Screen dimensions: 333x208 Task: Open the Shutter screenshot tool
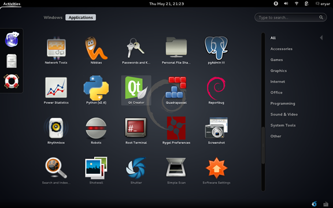tap(136, 170)
